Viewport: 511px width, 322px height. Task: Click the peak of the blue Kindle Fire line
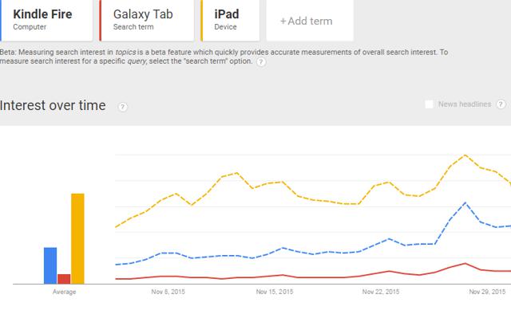tap(465, 202)
